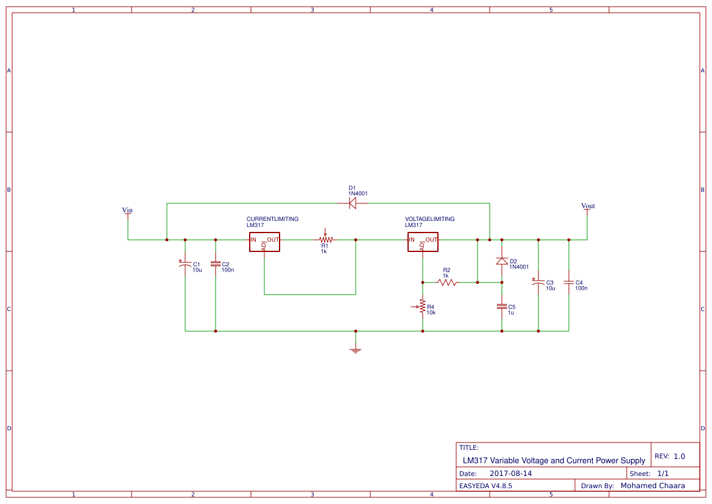The image size is (712, 504).
Task: Click the OUT pin of the CURRENTLIMITING regulator
Action: point(273,240)
